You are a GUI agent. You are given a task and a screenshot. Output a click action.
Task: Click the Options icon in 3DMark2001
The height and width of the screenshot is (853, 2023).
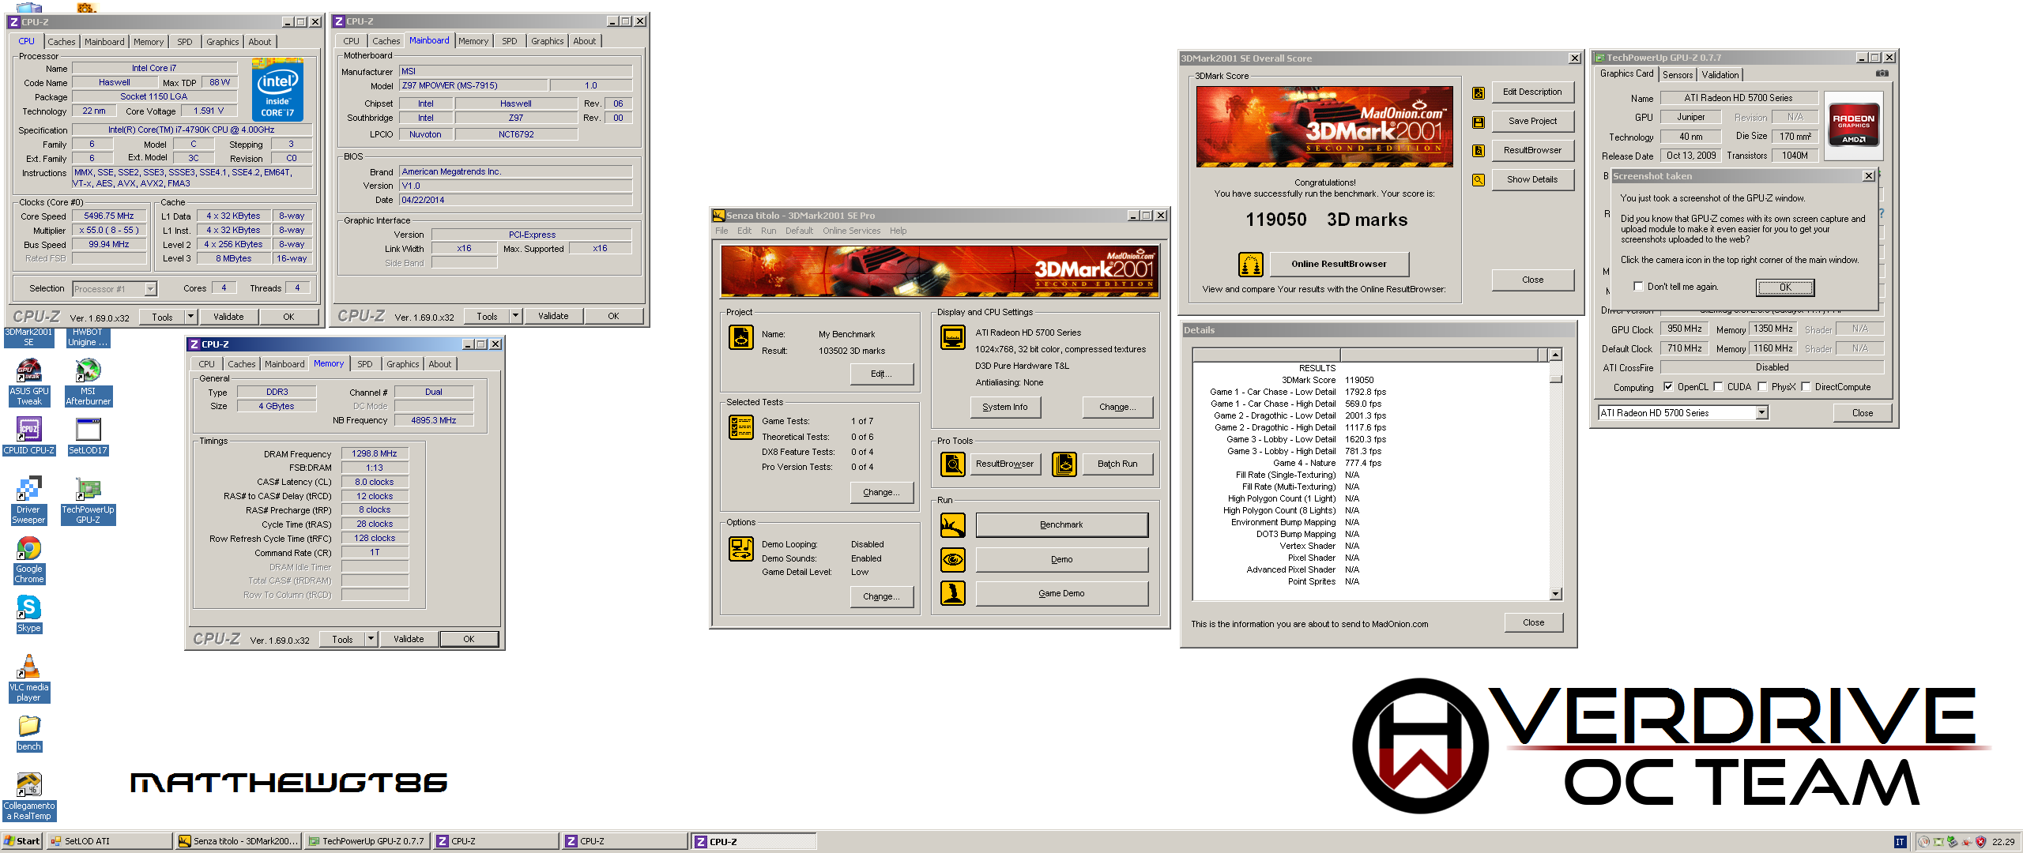click(741, 549)
